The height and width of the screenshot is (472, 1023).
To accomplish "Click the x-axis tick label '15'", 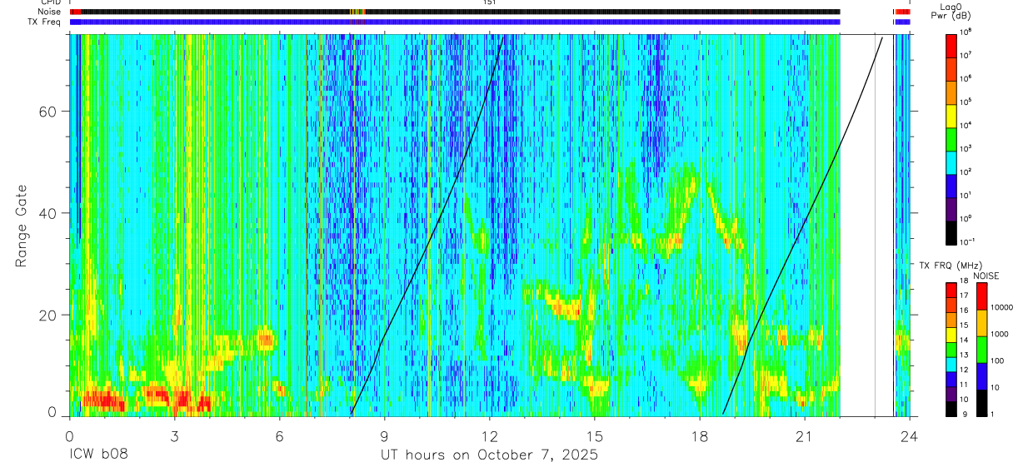I will [x=595, y=436].
